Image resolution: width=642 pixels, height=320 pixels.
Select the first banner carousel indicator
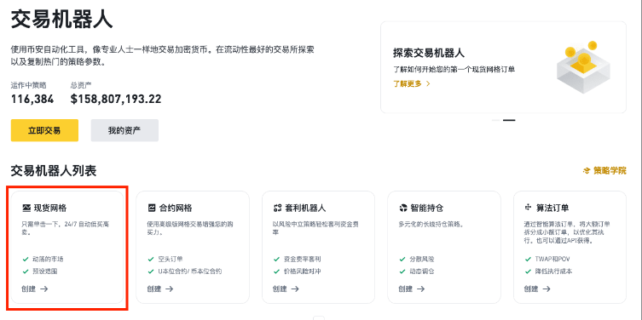(x=497, y=120)
